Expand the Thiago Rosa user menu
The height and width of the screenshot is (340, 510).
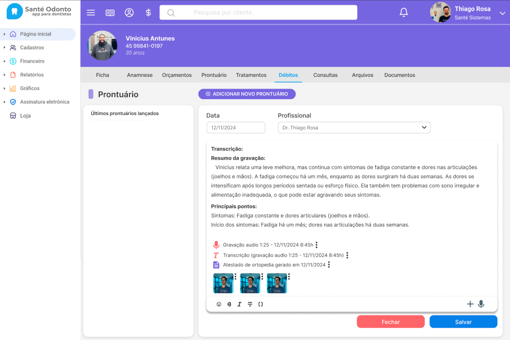tap(502, 12)
